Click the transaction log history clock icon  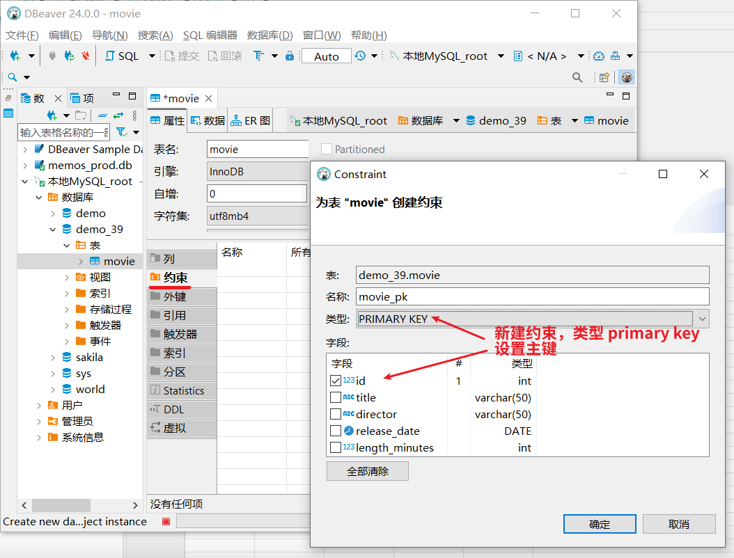360,56
